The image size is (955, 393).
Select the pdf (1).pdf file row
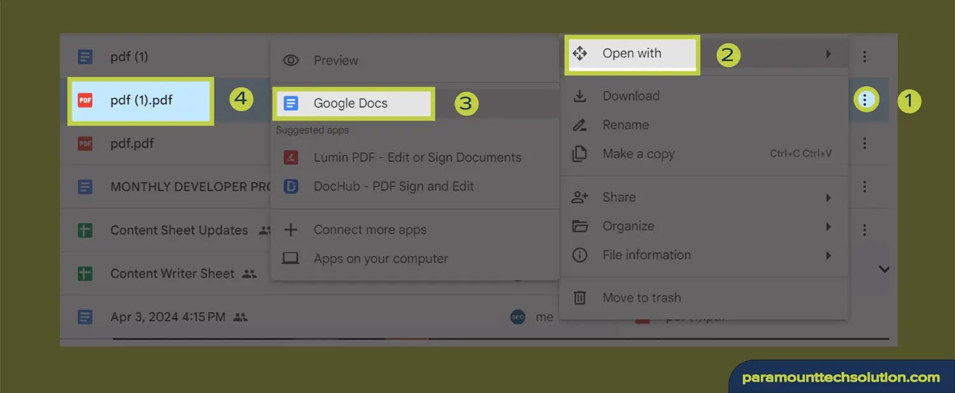pyautogui.click(x=141, y=100)
